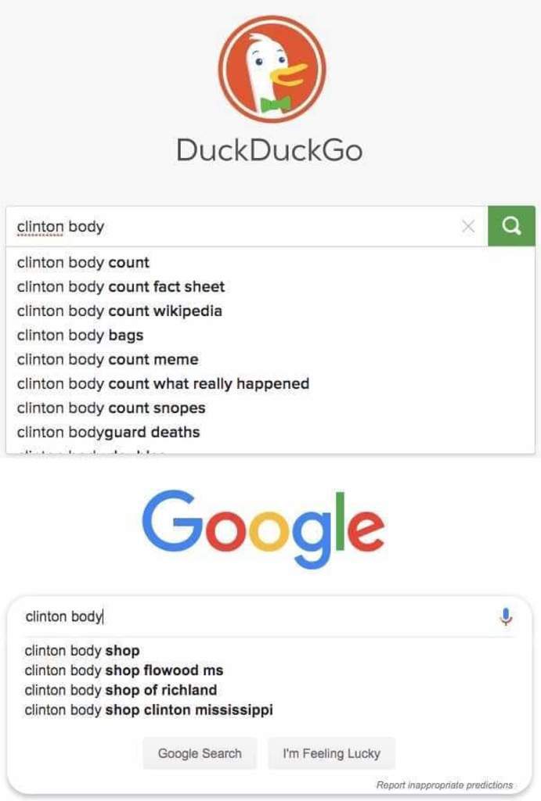Open "Report inappropriate predictions" link
This screenshot has height=801, width=541.
(x=444, y=785)
